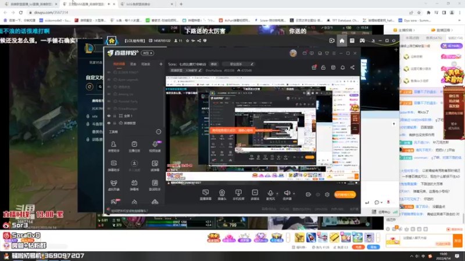
Task: Click 修改 button beside stream title
Action: (213, 64)
